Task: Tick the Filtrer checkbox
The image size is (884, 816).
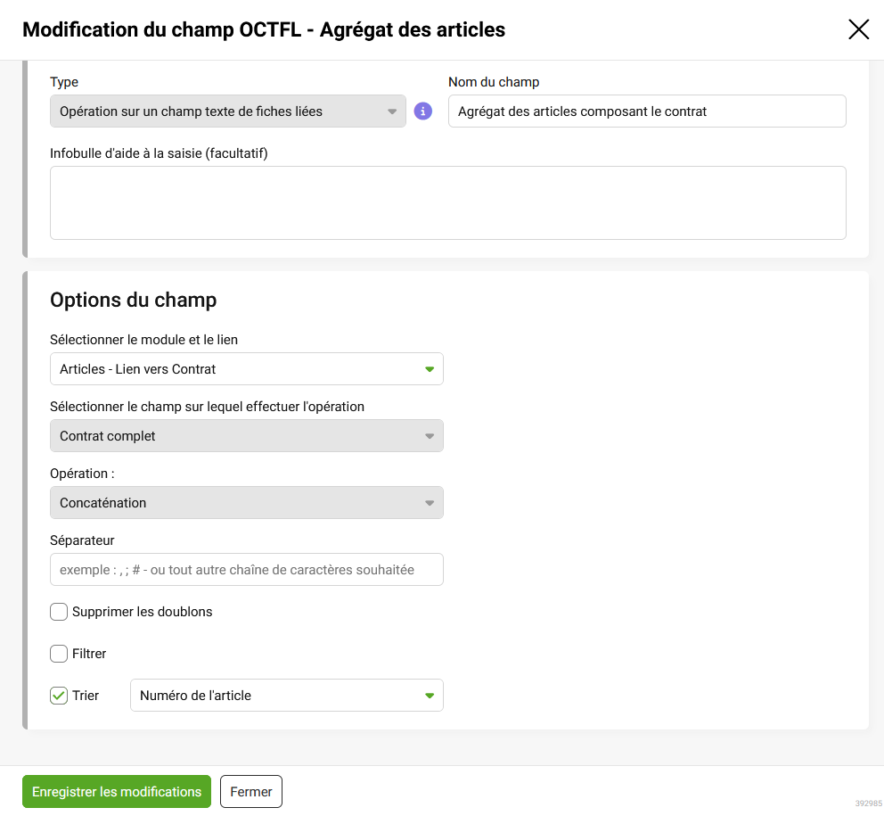Action: click(59, 654)
